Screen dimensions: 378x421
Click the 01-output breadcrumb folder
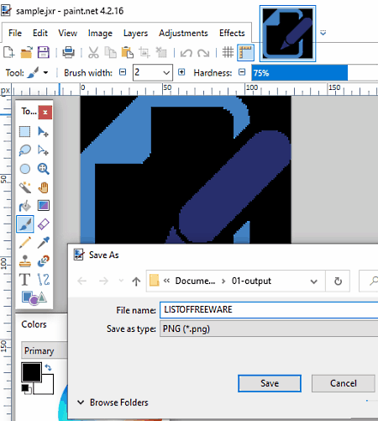coord(251,281)
